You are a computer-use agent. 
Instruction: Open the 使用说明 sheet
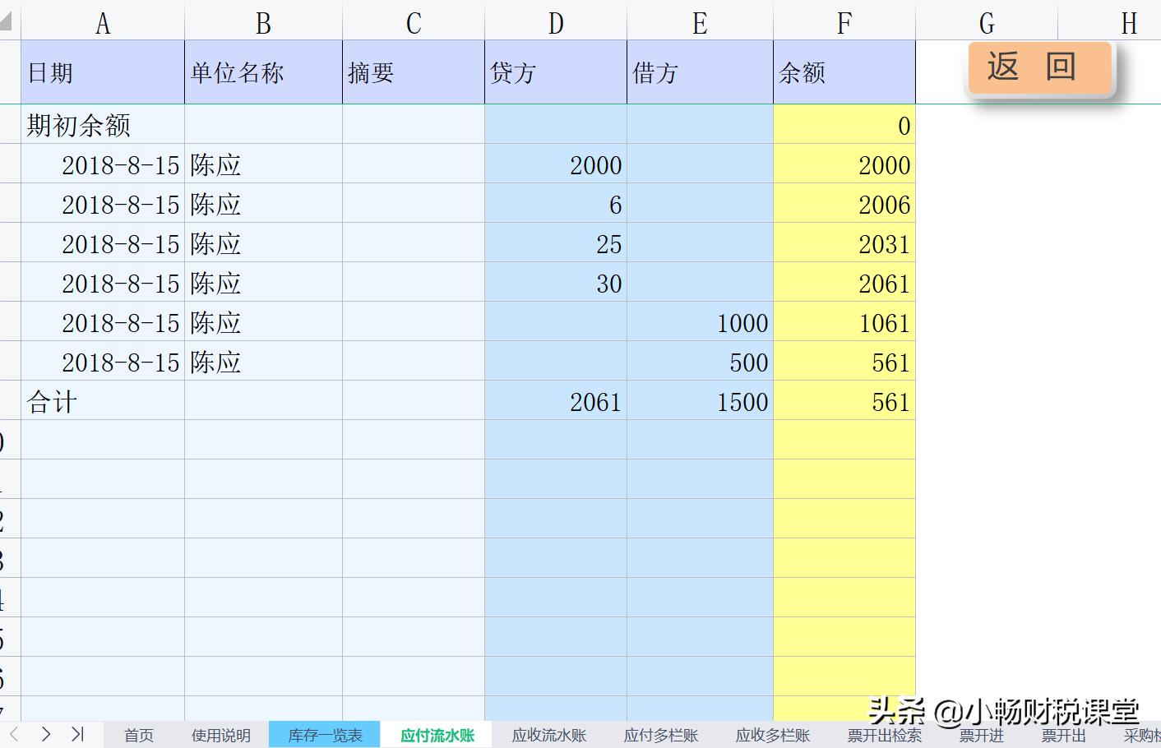pos(220,736)
